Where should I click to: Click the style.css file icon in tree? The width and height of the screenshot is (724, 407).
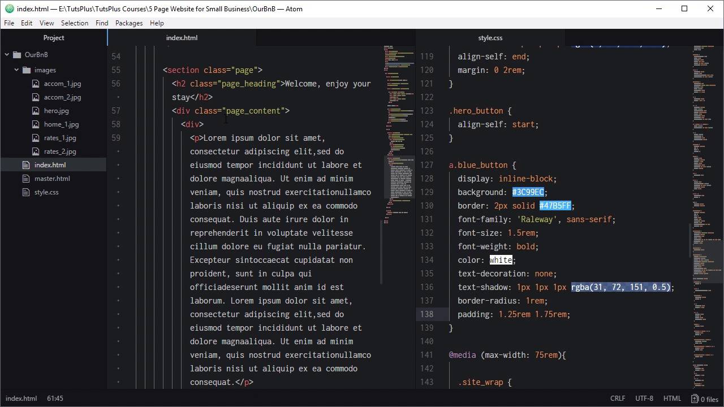26,192
